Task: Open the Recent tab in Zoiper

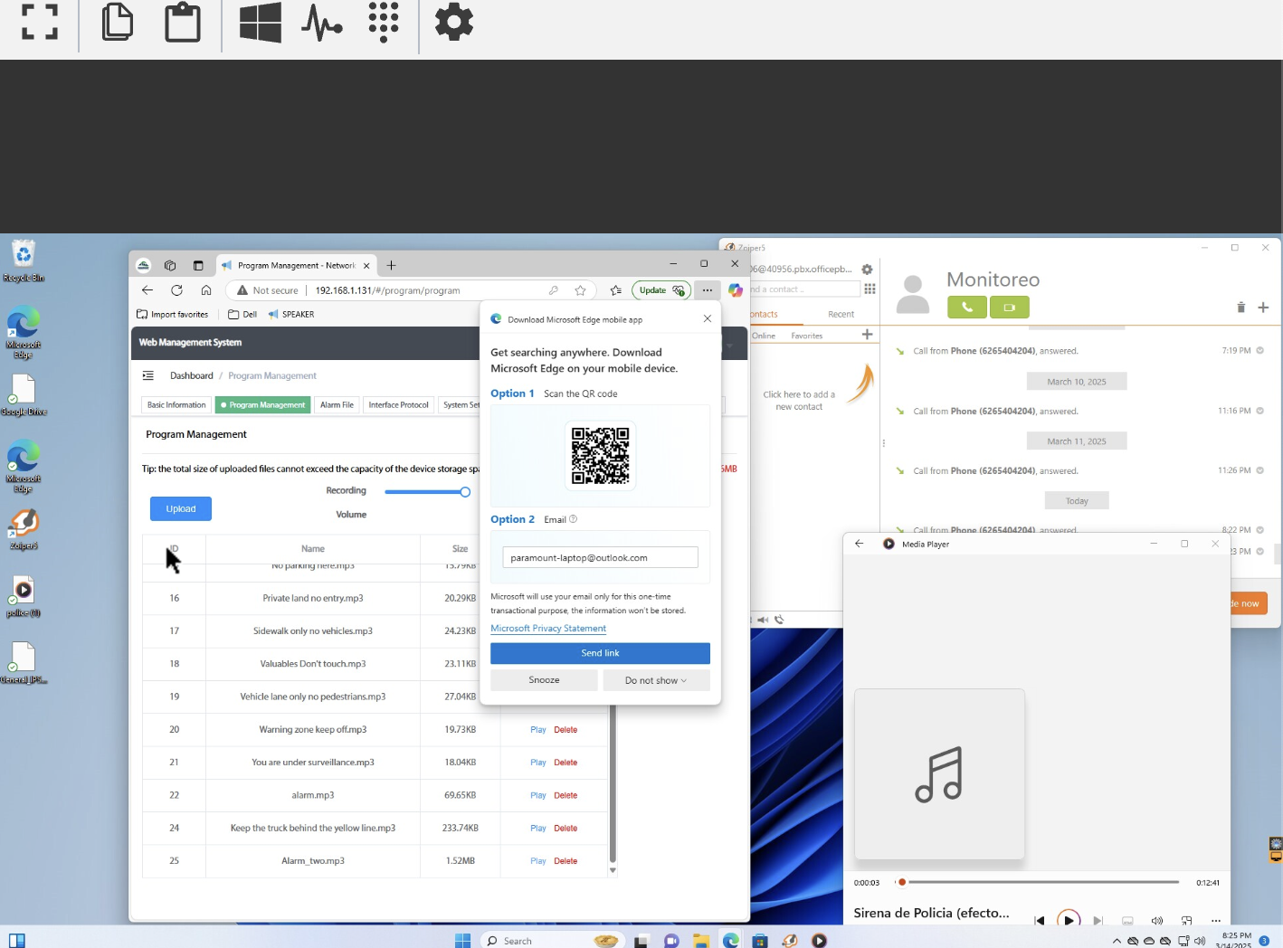Action: click(841, 314)
